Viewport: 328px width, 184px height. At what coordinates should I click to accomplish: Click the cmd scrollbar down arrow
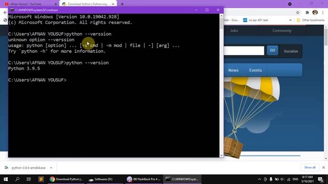click(221, 155)
